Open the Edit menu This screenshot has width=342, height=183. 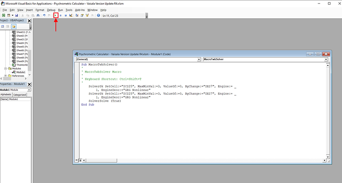(x=12, y=10)
